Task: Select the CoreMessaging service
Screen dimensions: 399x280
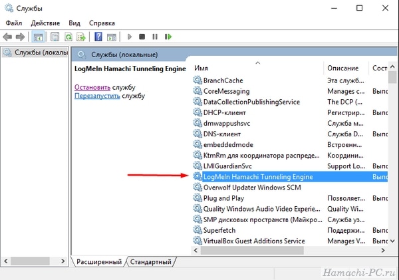Action: tap(290, 91)
